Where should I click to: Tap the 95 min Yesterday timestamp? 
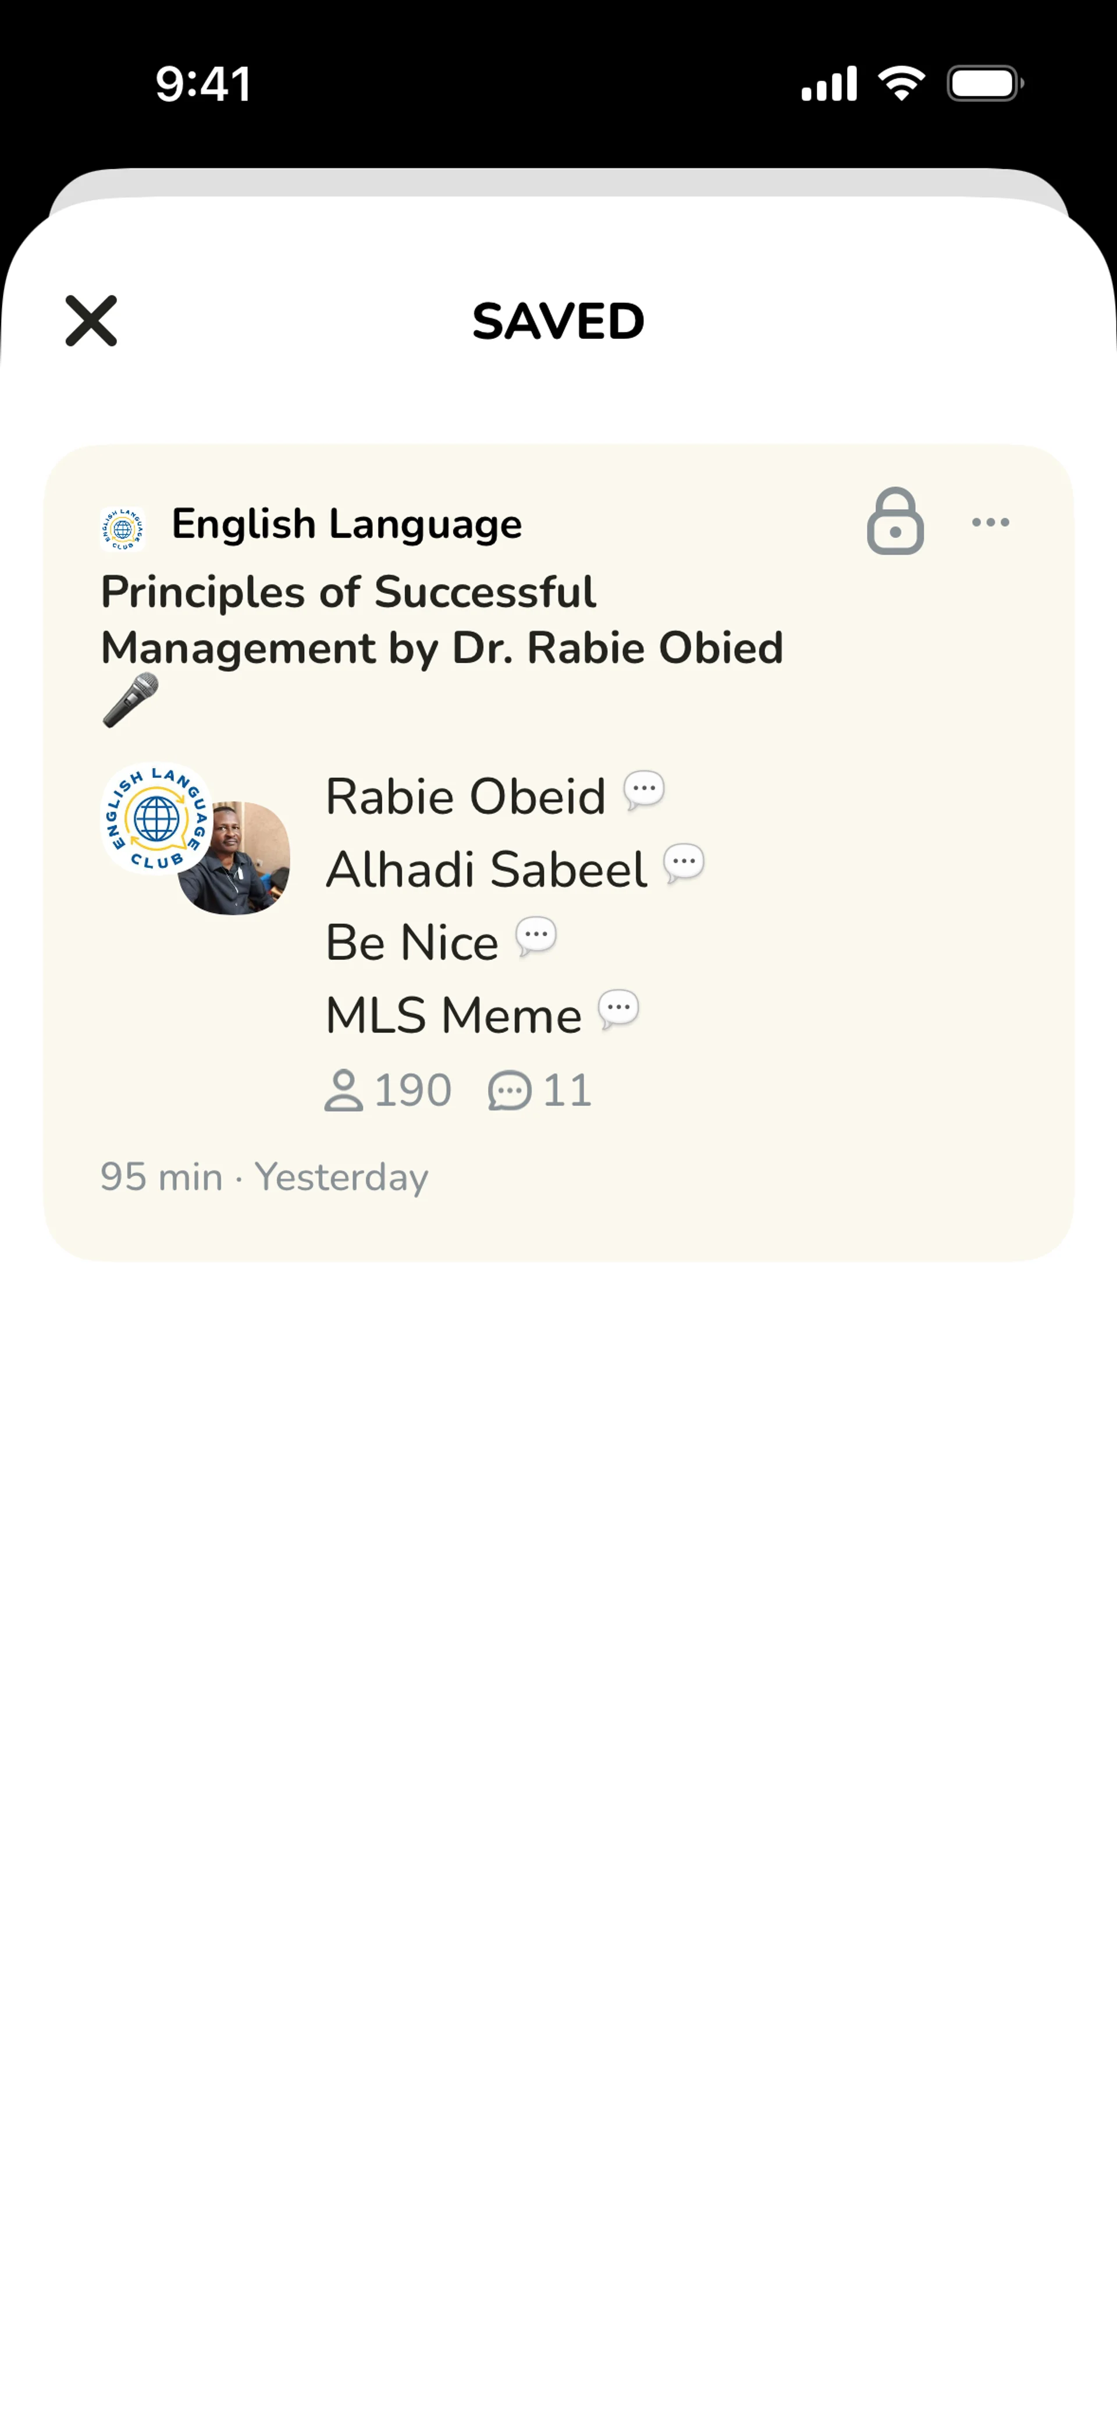(x=264, y=1177)
